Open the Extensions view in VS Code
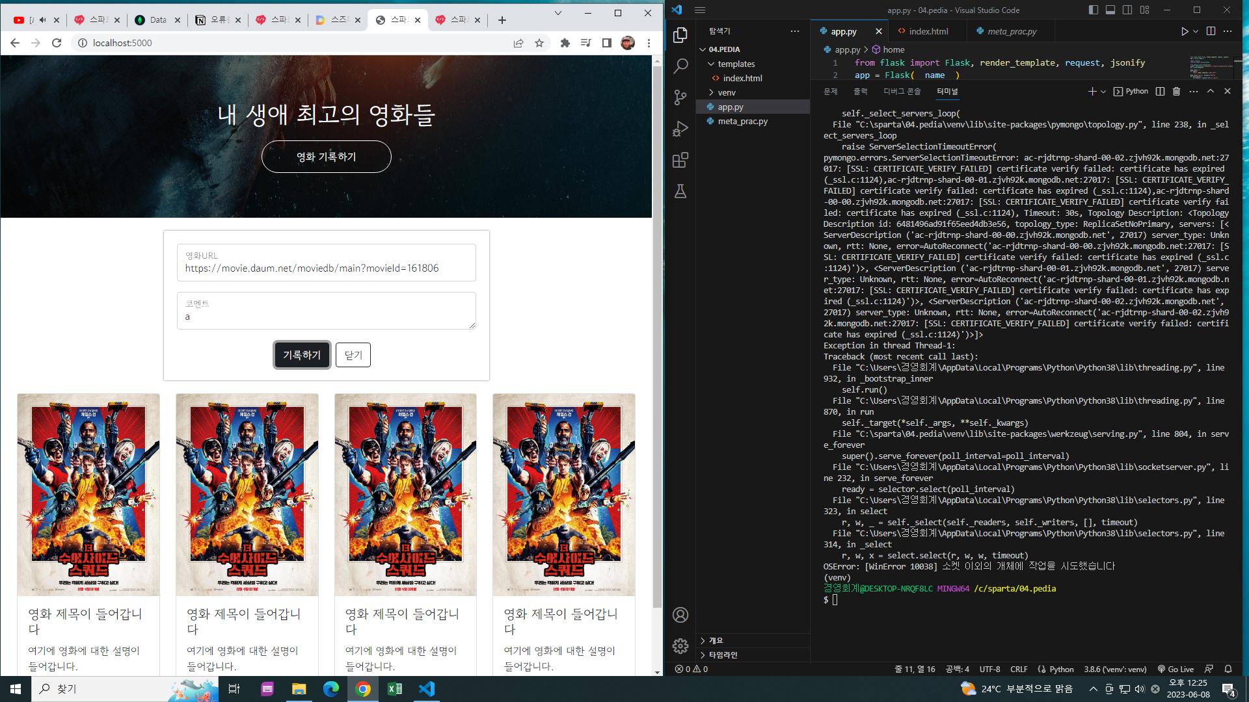The height and width of the screenshot is (702, 1249). 680,160
